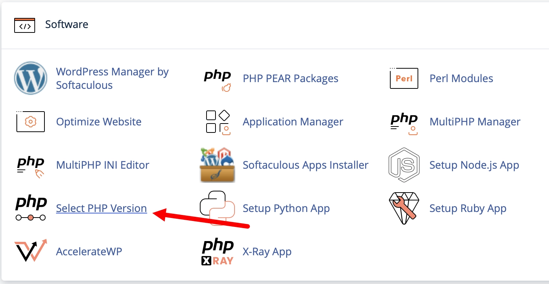The height and width of the screenshot is (284, 549).
Task: Launch the Softaculous Apps Installer box icon
Action: click(x=217, y=165)
